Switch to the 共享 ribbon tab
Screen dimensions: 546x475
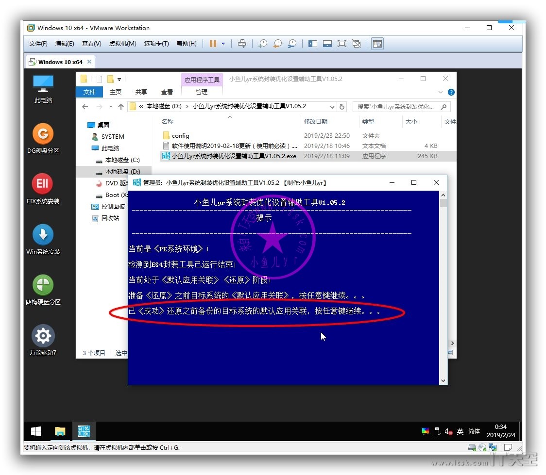tap(141, 92)
